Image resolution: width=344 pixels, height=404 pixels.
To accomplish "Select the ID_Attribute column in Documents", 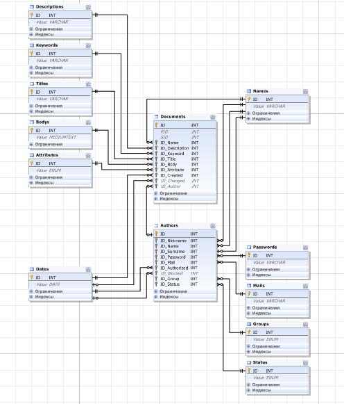I will pos(185,170).
